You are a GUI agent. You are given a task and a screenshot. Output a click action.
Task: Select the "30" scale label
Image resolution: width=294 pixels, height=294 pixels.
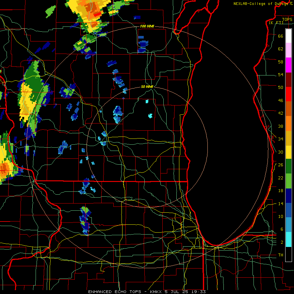point(281,152)
